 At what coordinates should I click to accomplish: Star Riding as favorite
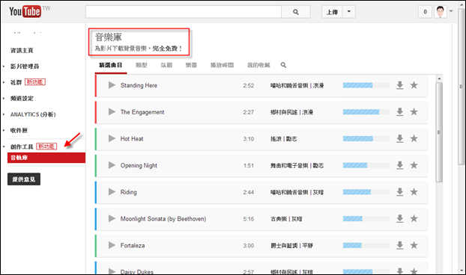(414, 192)
